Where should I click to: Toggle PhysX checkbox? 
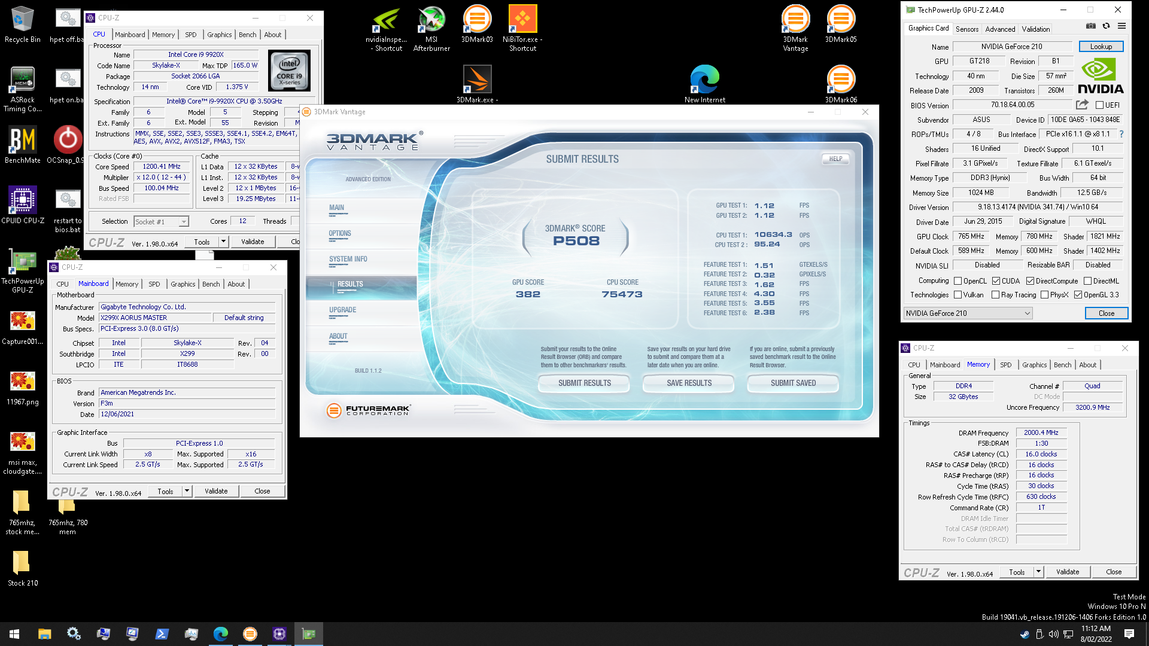click(x=1044, y=295)
